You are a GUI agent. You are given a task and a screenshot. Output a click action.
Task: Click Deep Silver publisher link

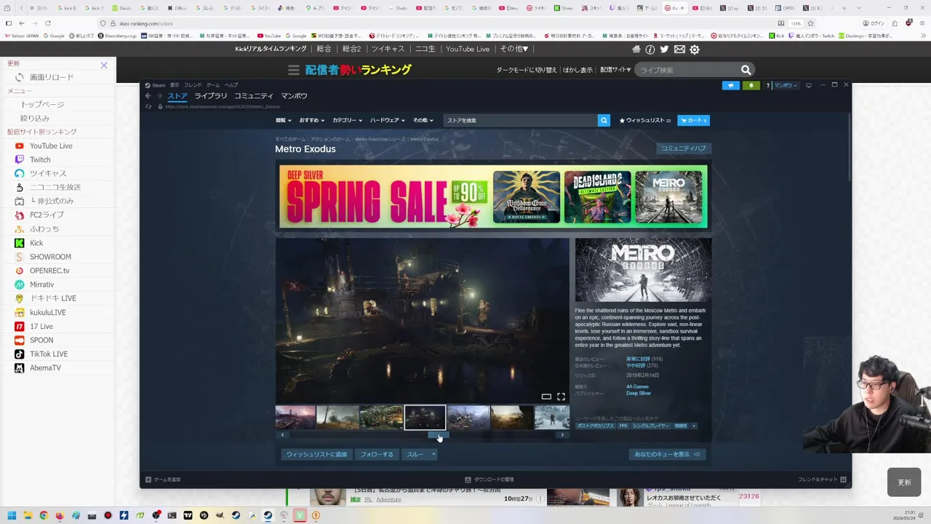639,393
